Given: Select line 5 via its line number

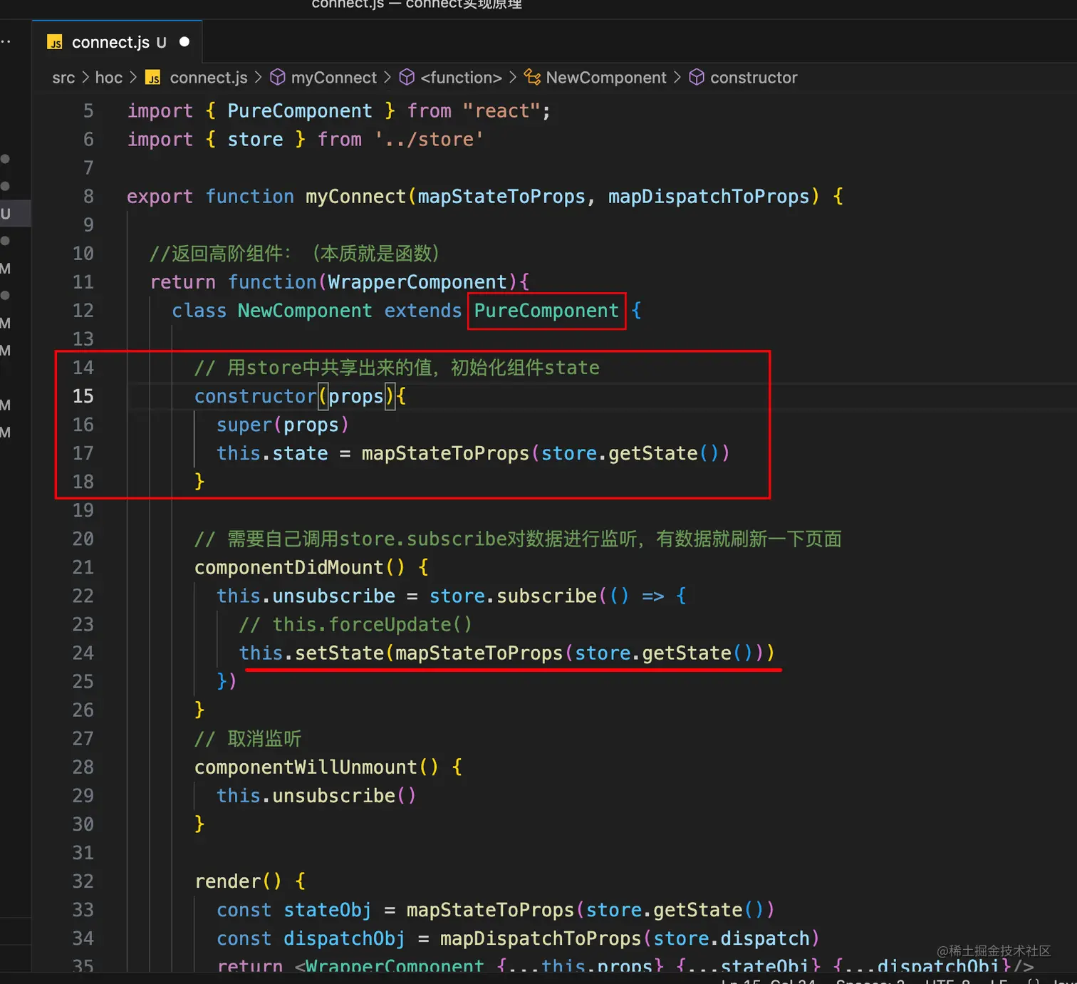Looking at the screenshot, I should [88, 111].
